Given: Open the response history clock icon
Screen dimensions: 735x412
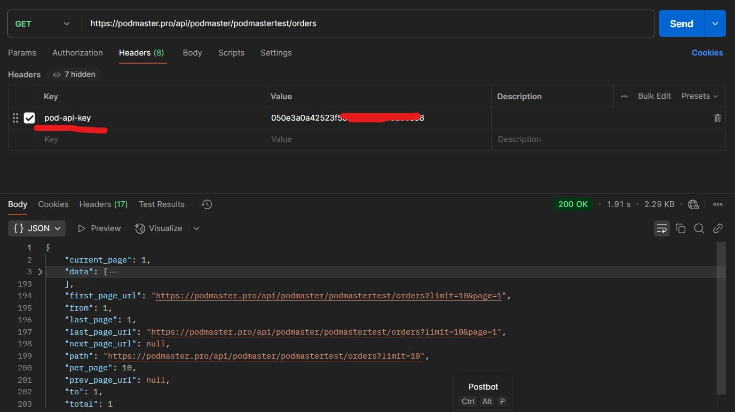Looking at the screenshot, I should (207, 204).
